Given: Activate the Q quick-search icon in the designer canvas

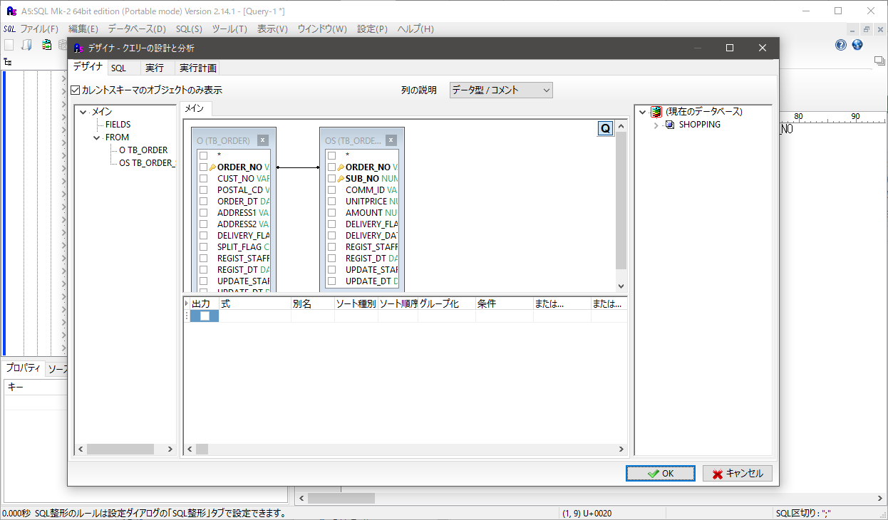Looking at the screenshot, I should click(x=605, y=128).
